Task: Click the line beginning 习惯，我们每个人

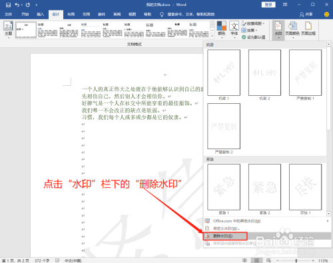Action: tap(132, 117)
